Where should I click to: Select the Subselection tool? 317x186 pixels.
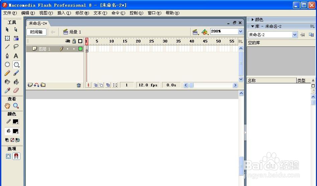click(x=16, y=29)
